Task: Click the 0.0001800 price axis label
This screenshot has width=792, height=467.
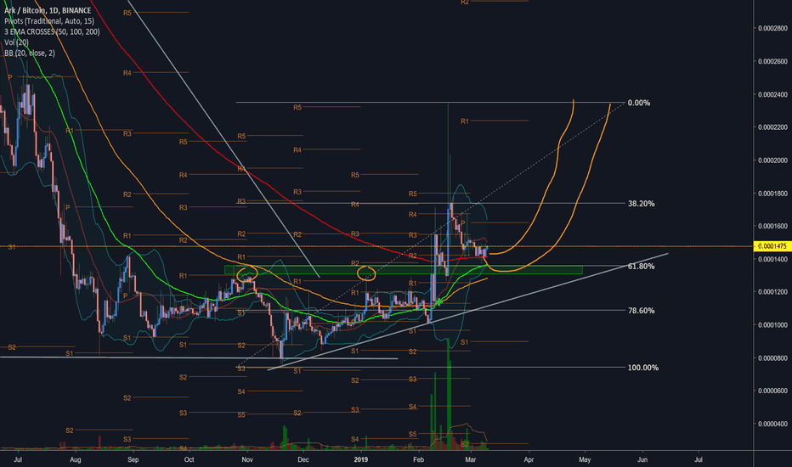Action: pos(772,194)
